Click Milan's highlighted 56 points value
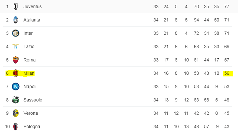 click(227, 73)
